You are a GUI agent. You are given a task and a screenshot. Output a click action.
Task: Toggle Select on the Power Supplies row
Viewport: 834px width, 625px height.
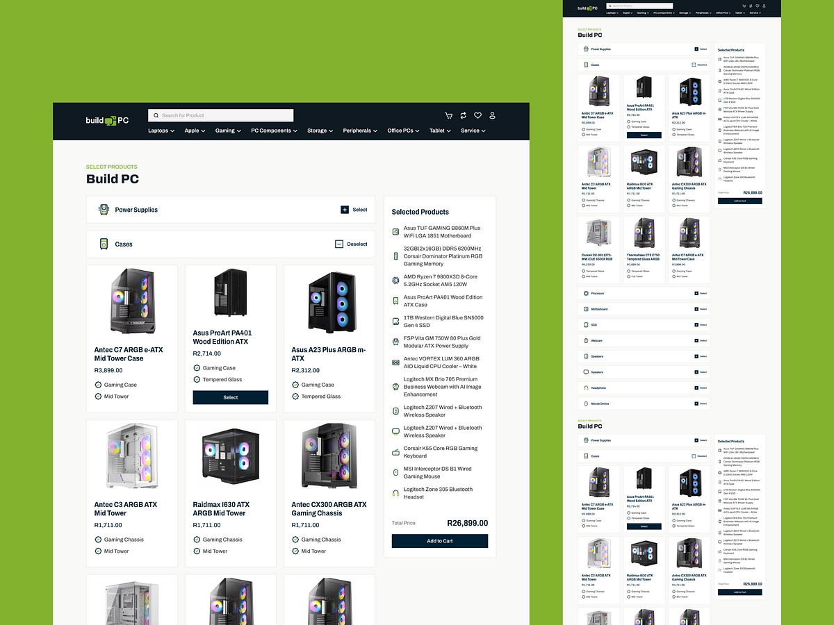coord(354,209)
